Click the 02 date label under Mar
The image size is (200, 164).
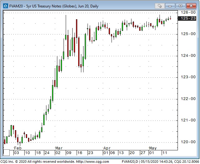pos(58,153)
